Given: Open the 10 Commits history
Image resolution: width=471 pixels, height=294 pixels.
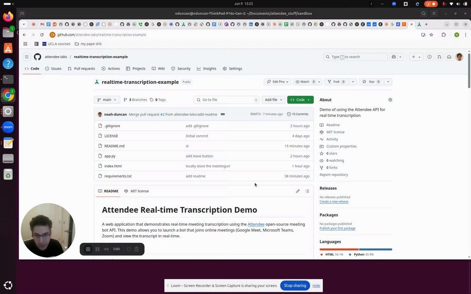Looking at the screenshot, I should pos(297,114).
